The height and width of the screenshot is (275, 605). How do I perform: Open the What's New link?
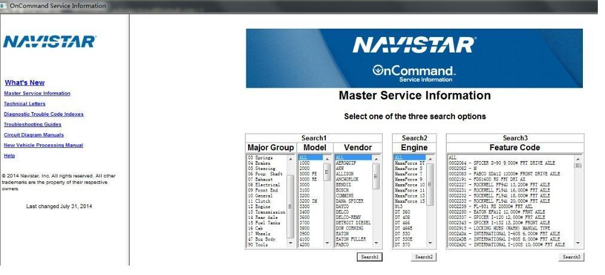click(x=25, y=82)
